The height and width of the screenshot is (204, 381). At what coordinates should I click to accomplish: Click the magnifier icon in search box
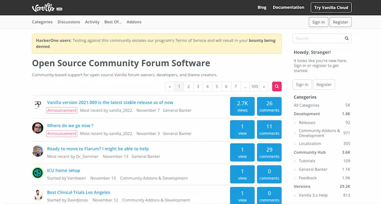tap(347, 38)
